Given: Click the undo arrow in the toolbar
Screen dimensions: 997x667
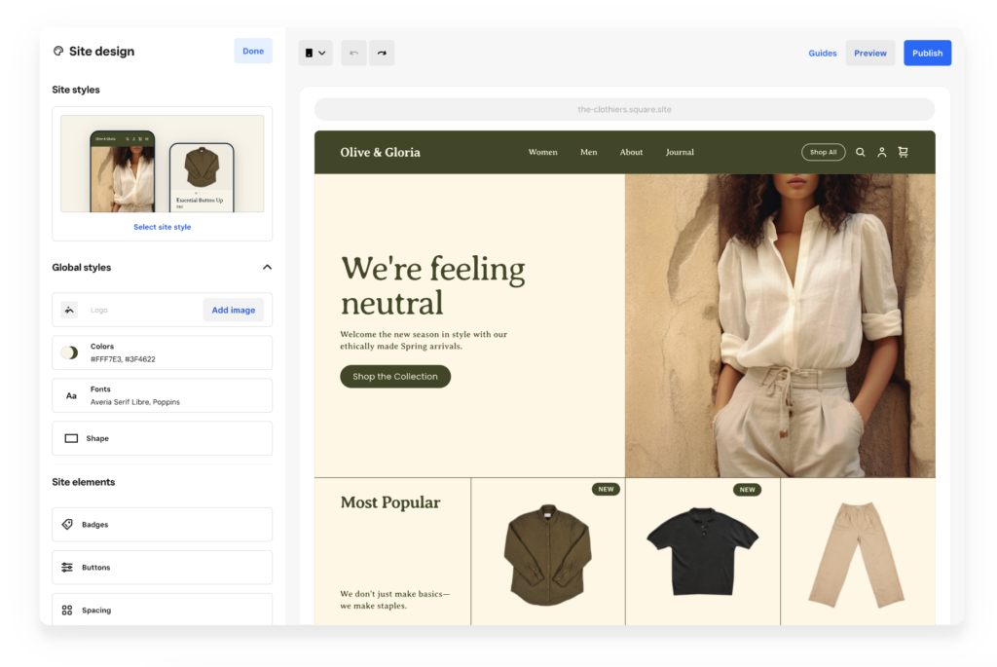Looking at the screenshot, I should click(353, 53).
